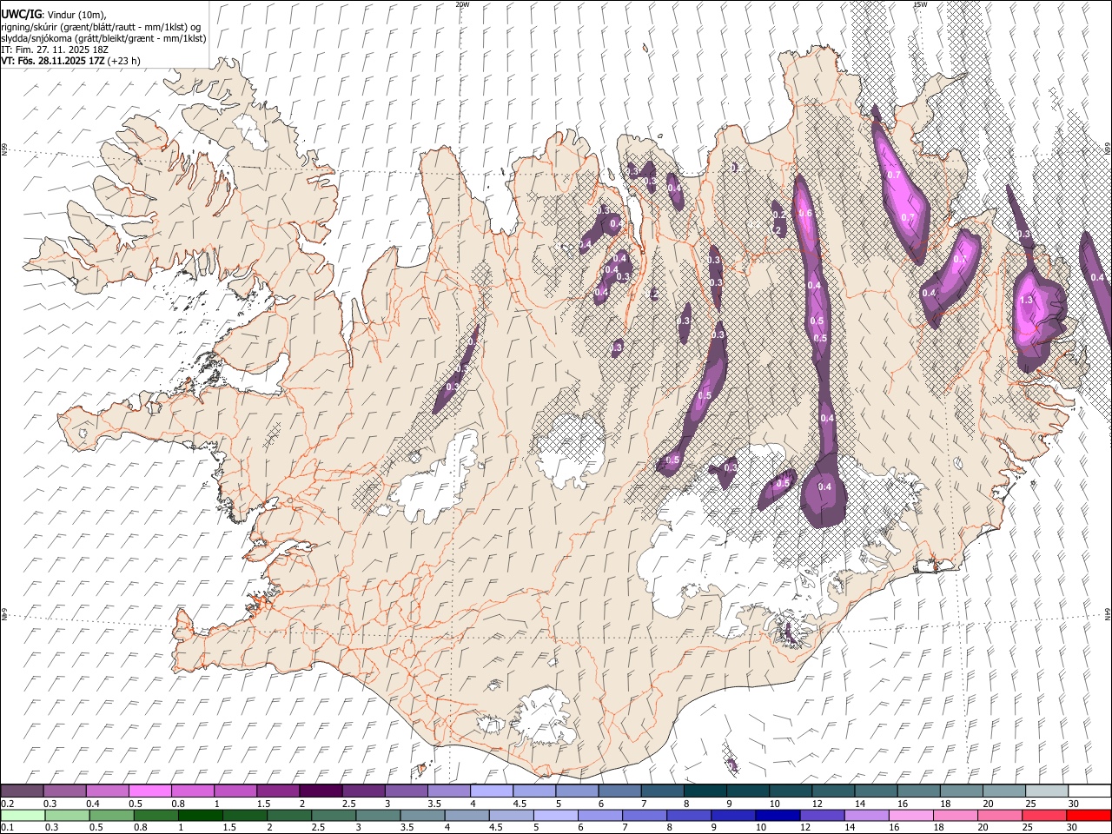The width and height of the screenshot is (1112, 834).
Task: Click the 'UWC/IG: Vindur (10m)' title text
Action: click(x=54, y=14)
